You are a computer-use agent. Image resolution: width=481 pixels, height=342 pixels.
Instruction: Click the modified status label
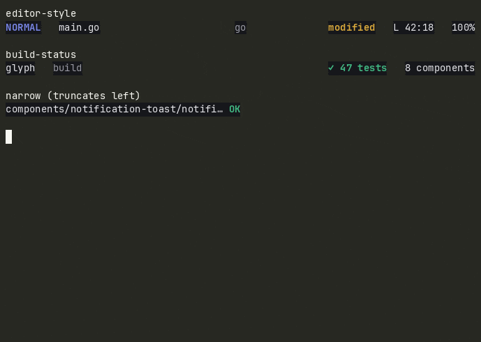tap(352, 28)
